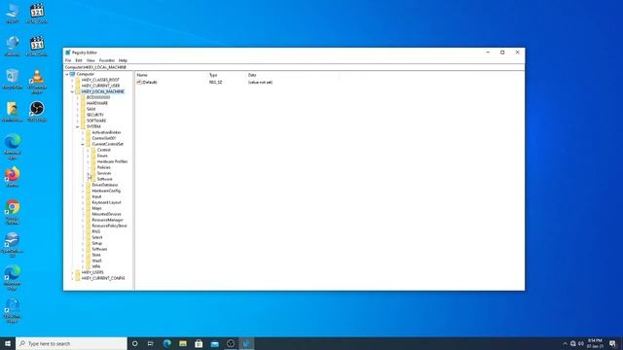The image size is (623, 350).
Task: Click Registry Editor taskbar button
Action: pyautogui.click(x=246, y=343)
